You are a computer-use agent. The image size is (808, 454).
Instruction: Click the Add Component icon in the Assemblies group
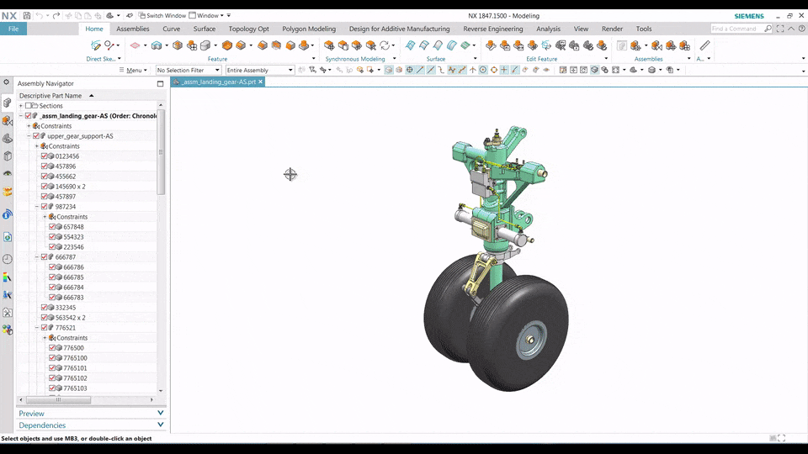636,45
